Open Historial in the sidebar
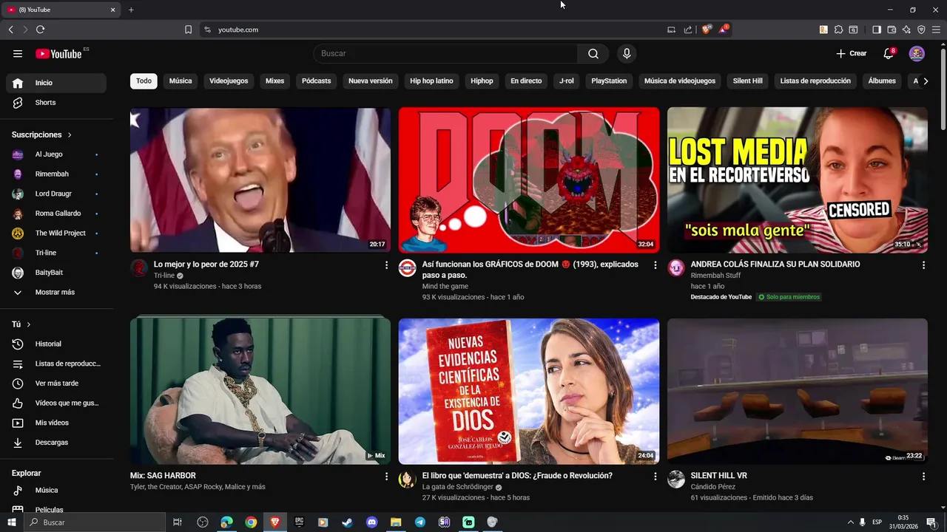This screenshot has height=532, width=947. pyautogui.click(x=56, y=344)
